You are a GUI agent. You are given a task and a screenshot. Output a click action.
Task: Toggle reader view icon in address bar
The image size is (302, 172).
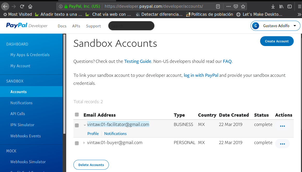point(218,6)
